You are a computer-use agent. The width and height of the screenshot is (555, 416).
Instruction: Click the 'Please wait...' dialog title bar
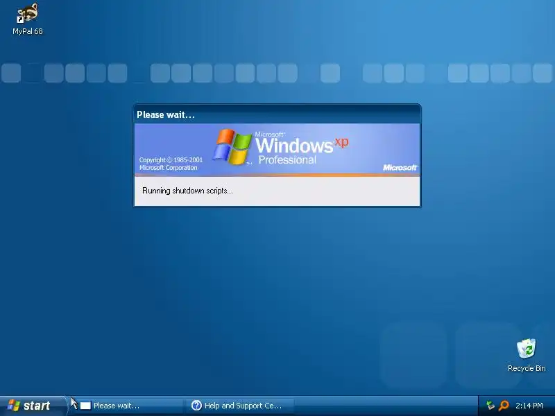coord(277,114)
